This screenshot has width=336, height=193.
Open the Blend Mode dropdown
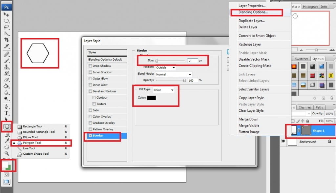(174, 74)
